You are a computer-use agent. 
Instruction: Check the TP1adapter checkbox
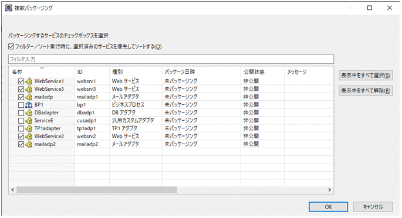21,128
